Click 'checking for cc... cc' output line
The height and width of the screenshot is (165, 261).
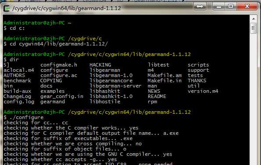point(36,123)
